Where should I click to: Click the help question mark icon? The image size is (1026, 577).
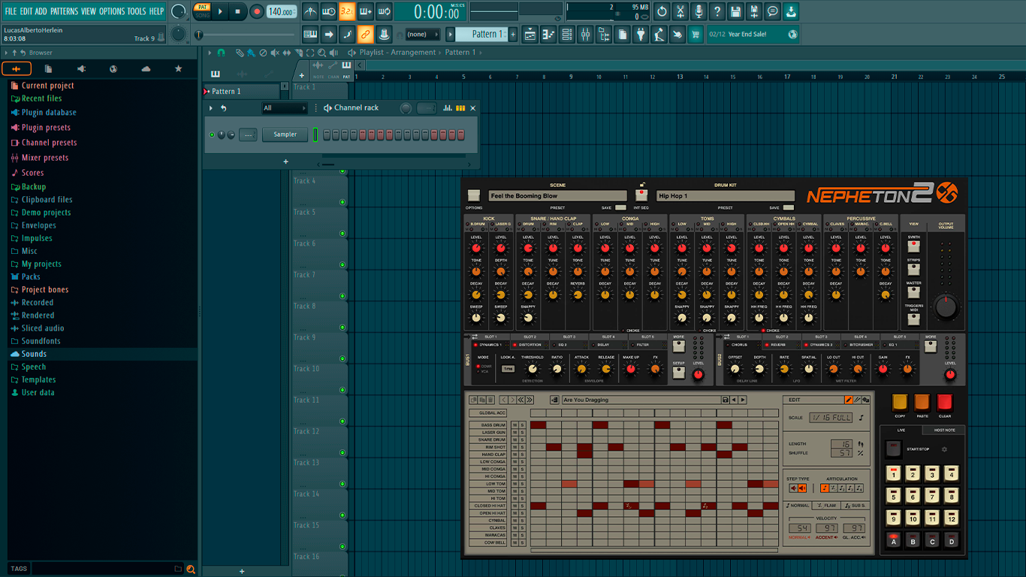pyautogui.click(x=717, y=11)
